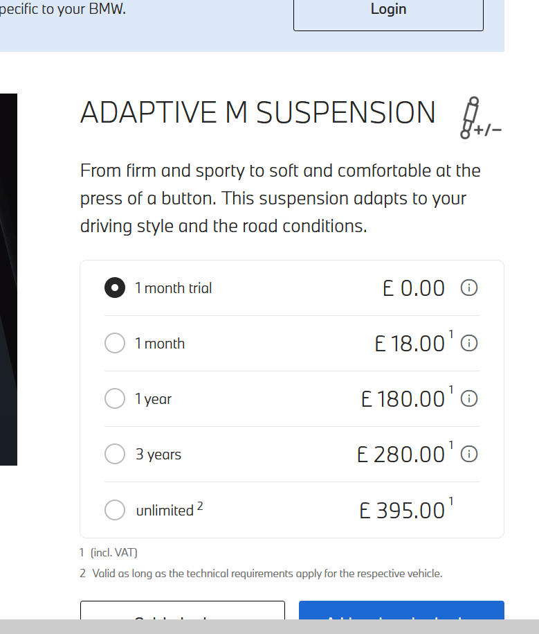Select the 1 year radio button
Image resolution: width=539 pixels, height=634 pixels.
tap(115, 398)
